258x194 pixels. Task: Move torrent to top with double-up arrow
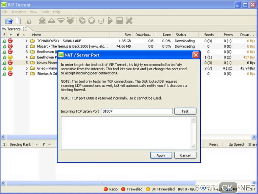click(42, 21)
